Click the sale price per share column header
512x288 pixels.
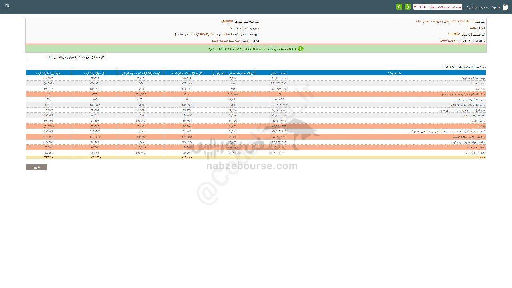point(141,73)
